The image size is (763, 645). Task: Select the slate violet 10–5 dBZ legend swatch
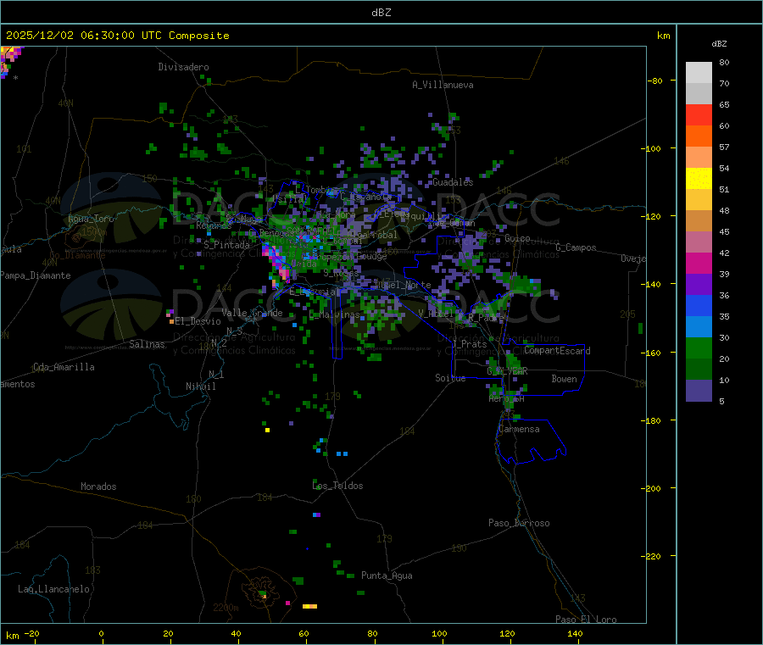pos(699,391)
